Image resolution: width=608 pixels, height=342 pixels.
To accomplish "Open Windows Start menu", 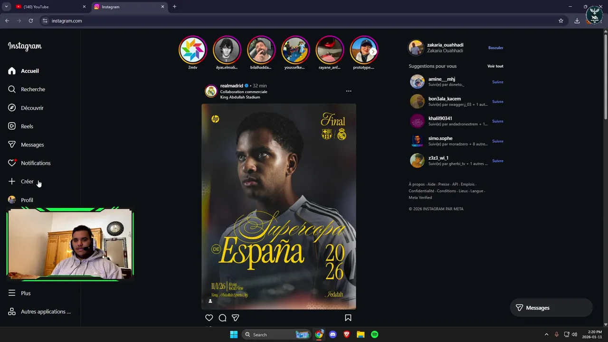I will point(234,334).
